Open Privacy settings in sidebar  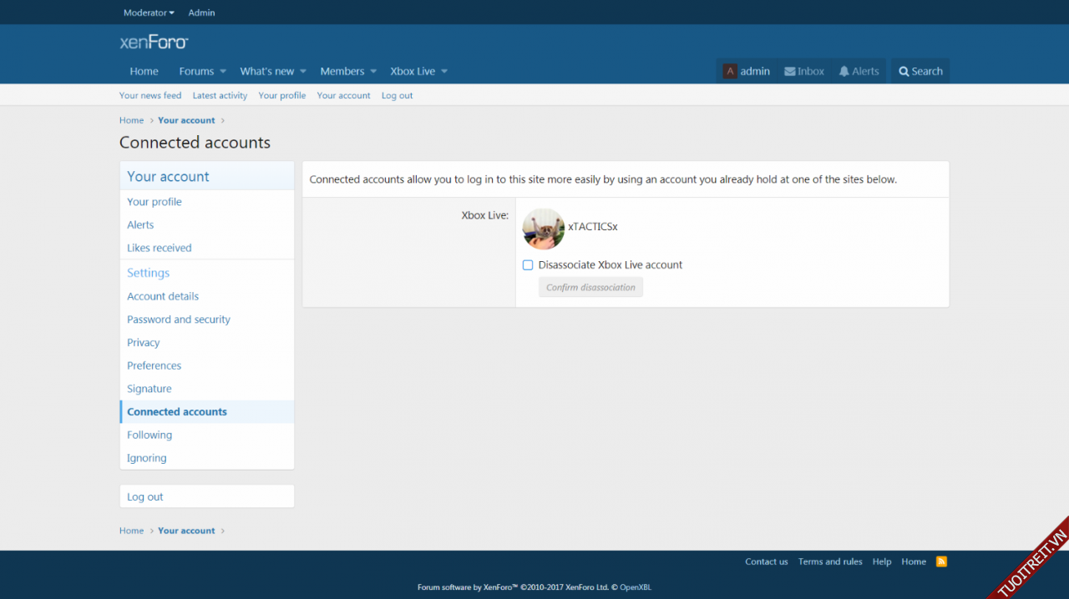143,343
